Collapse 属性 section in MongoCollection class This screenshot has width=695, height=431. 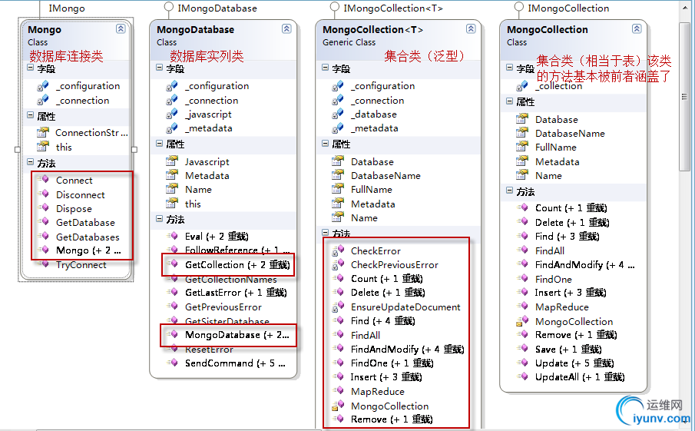click(x=510, y=101)
